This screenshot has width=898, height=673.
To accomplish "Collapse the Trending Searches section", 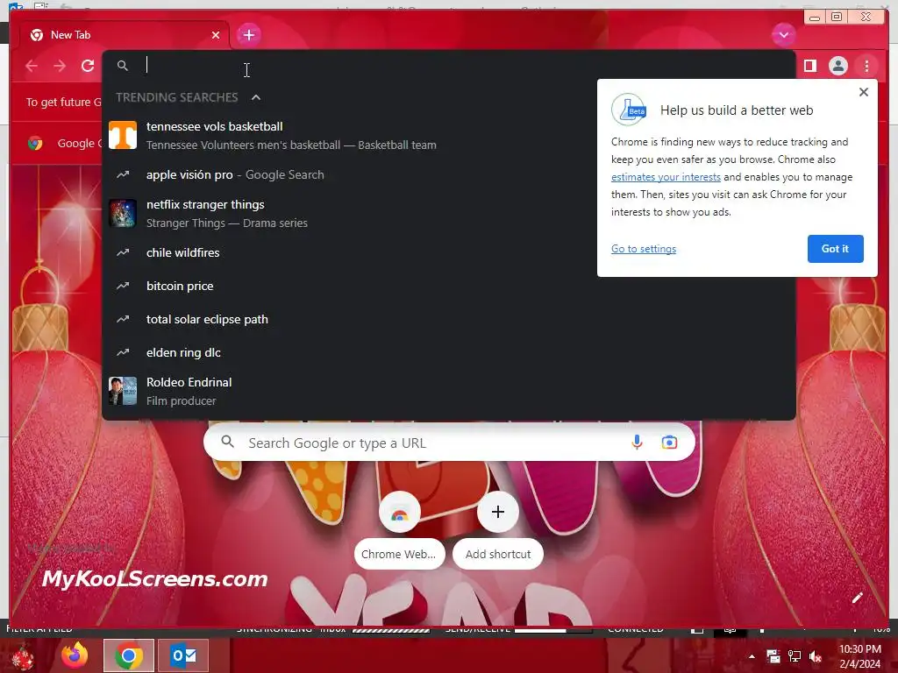I will [256, 97].
